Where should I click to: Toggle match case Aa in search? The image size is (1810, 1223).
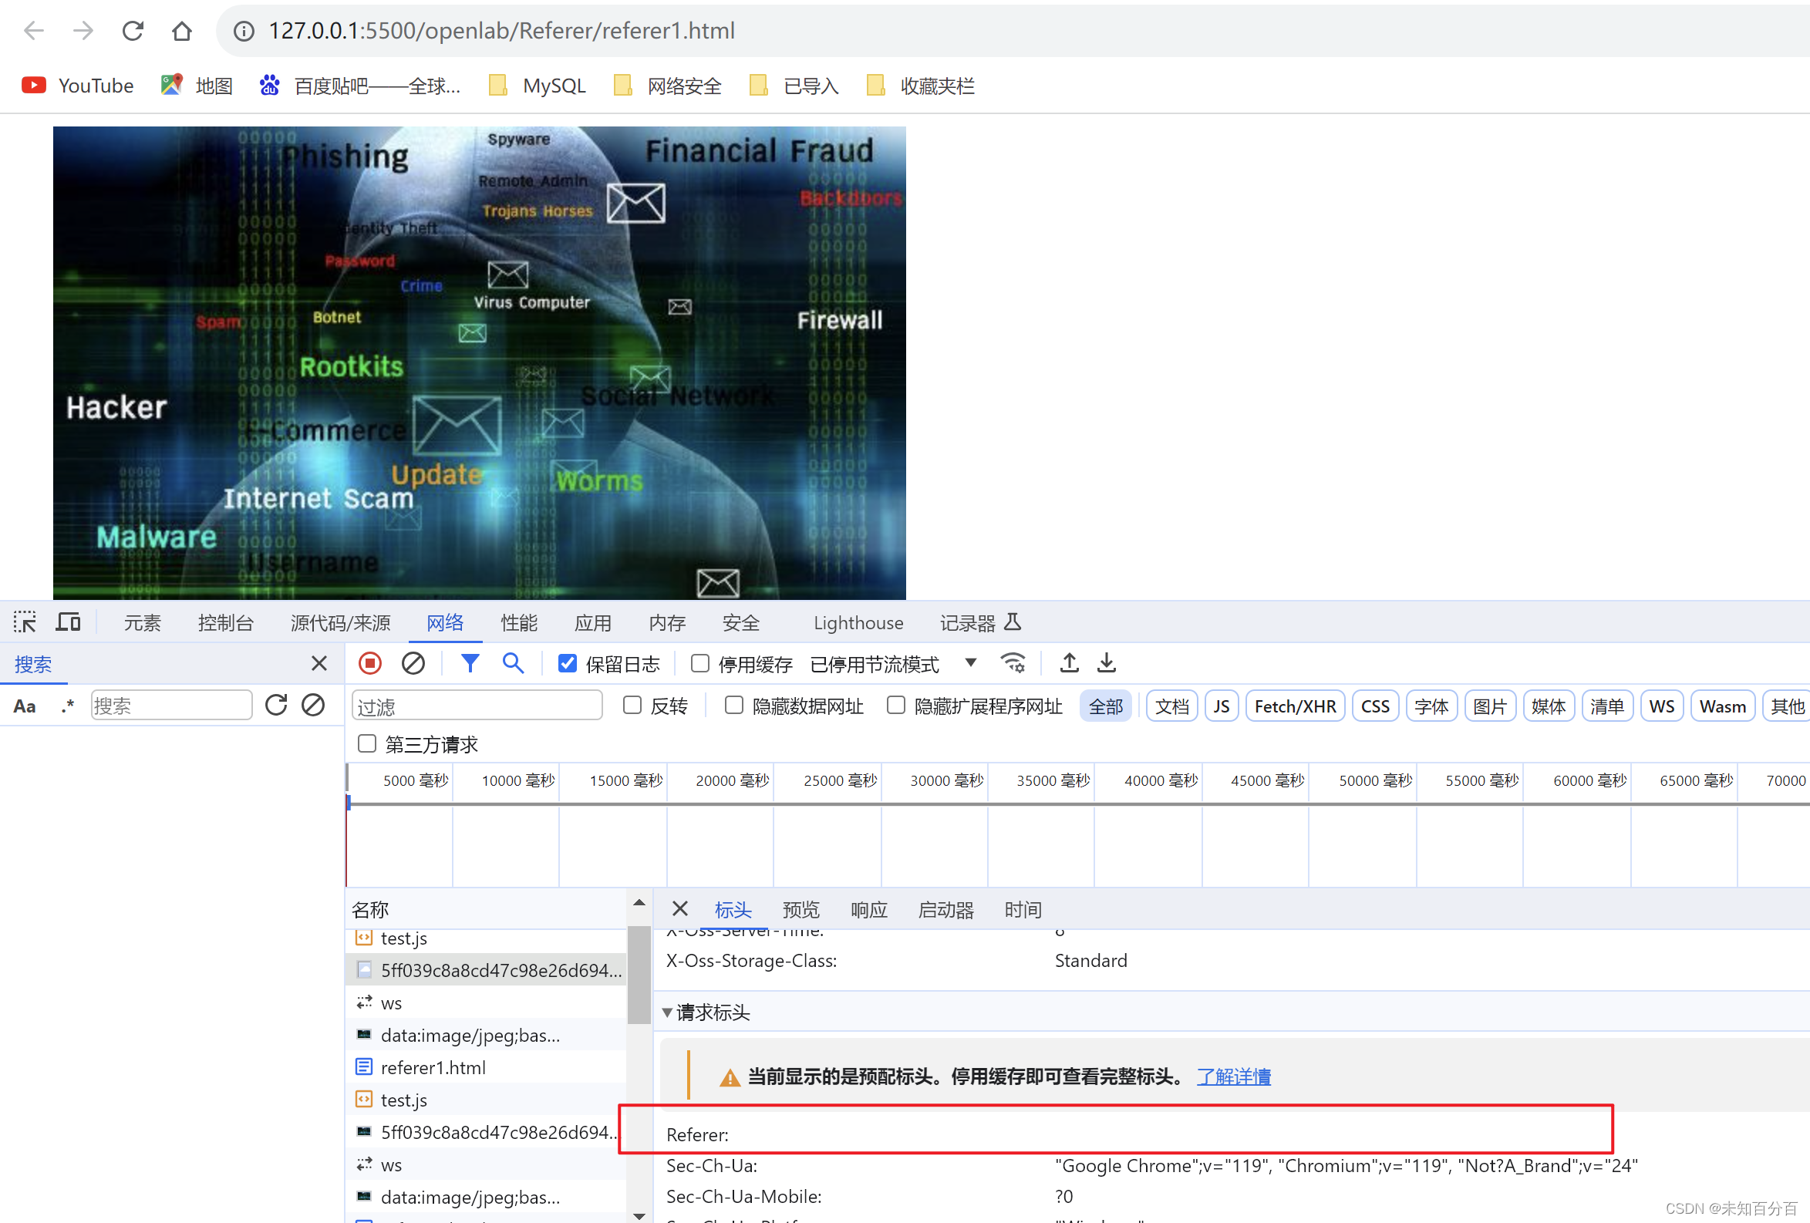pos(25,706)
